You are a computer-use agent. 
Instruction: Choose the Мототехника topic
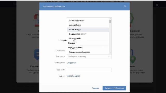tap(88, 38)
